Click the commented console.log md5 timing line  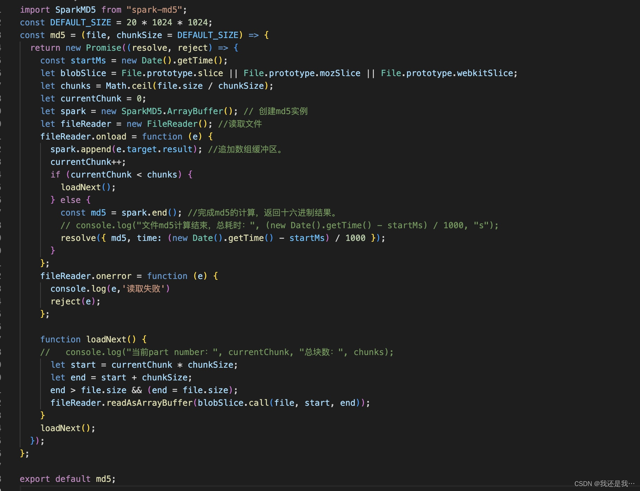(246, 225)
